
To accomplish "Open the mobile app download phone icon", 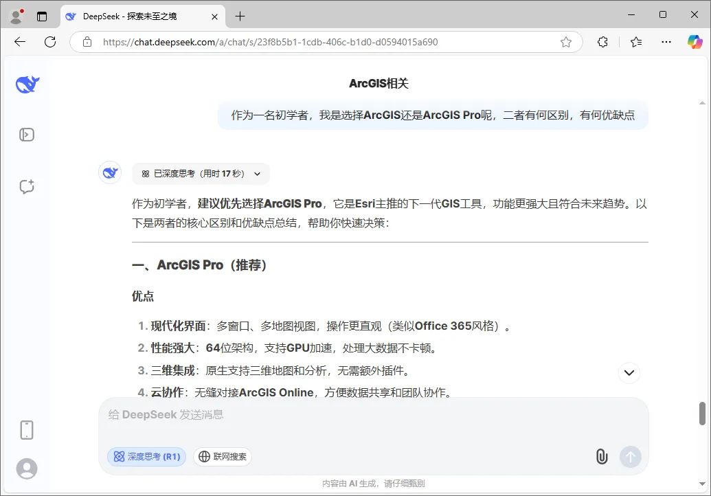I will (x=27, y=430).
